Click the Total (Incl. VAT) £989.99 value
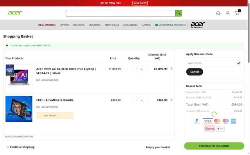250x155 pixels. pyautogui.click(x=237, y=105)
